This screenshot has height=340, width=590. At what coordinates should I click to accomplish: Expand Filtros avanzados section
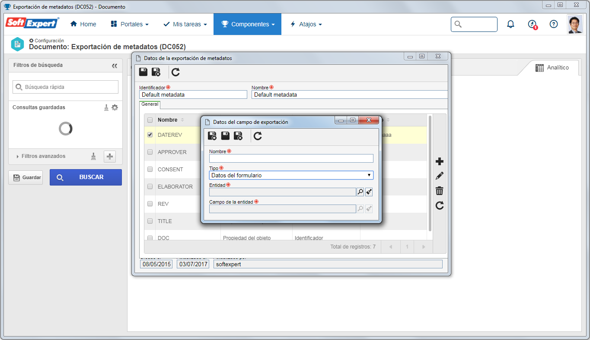coord(41,156)
